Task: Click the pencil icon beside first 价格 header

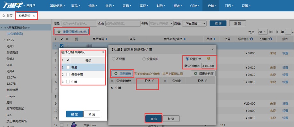Action: [153, 81]
